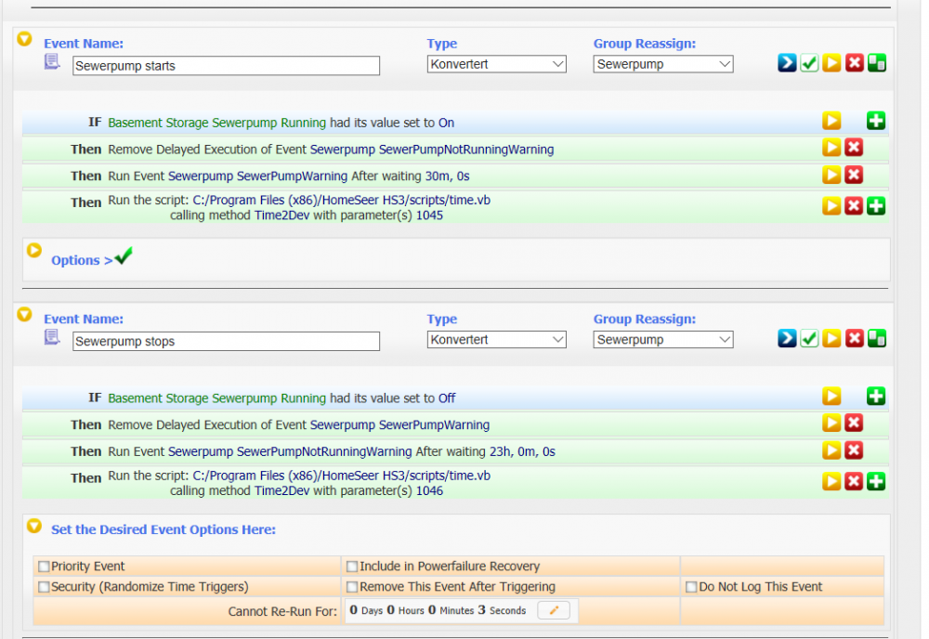Run the "Sewerpump starts" event with its header play icon
This screenshot has width=929, height=639.
pyautogui.click(x=831, y=63)
